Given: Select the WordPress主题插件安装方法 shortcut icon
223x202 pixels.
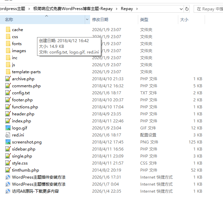Looking at the screenshot, I should click(8, 177).
